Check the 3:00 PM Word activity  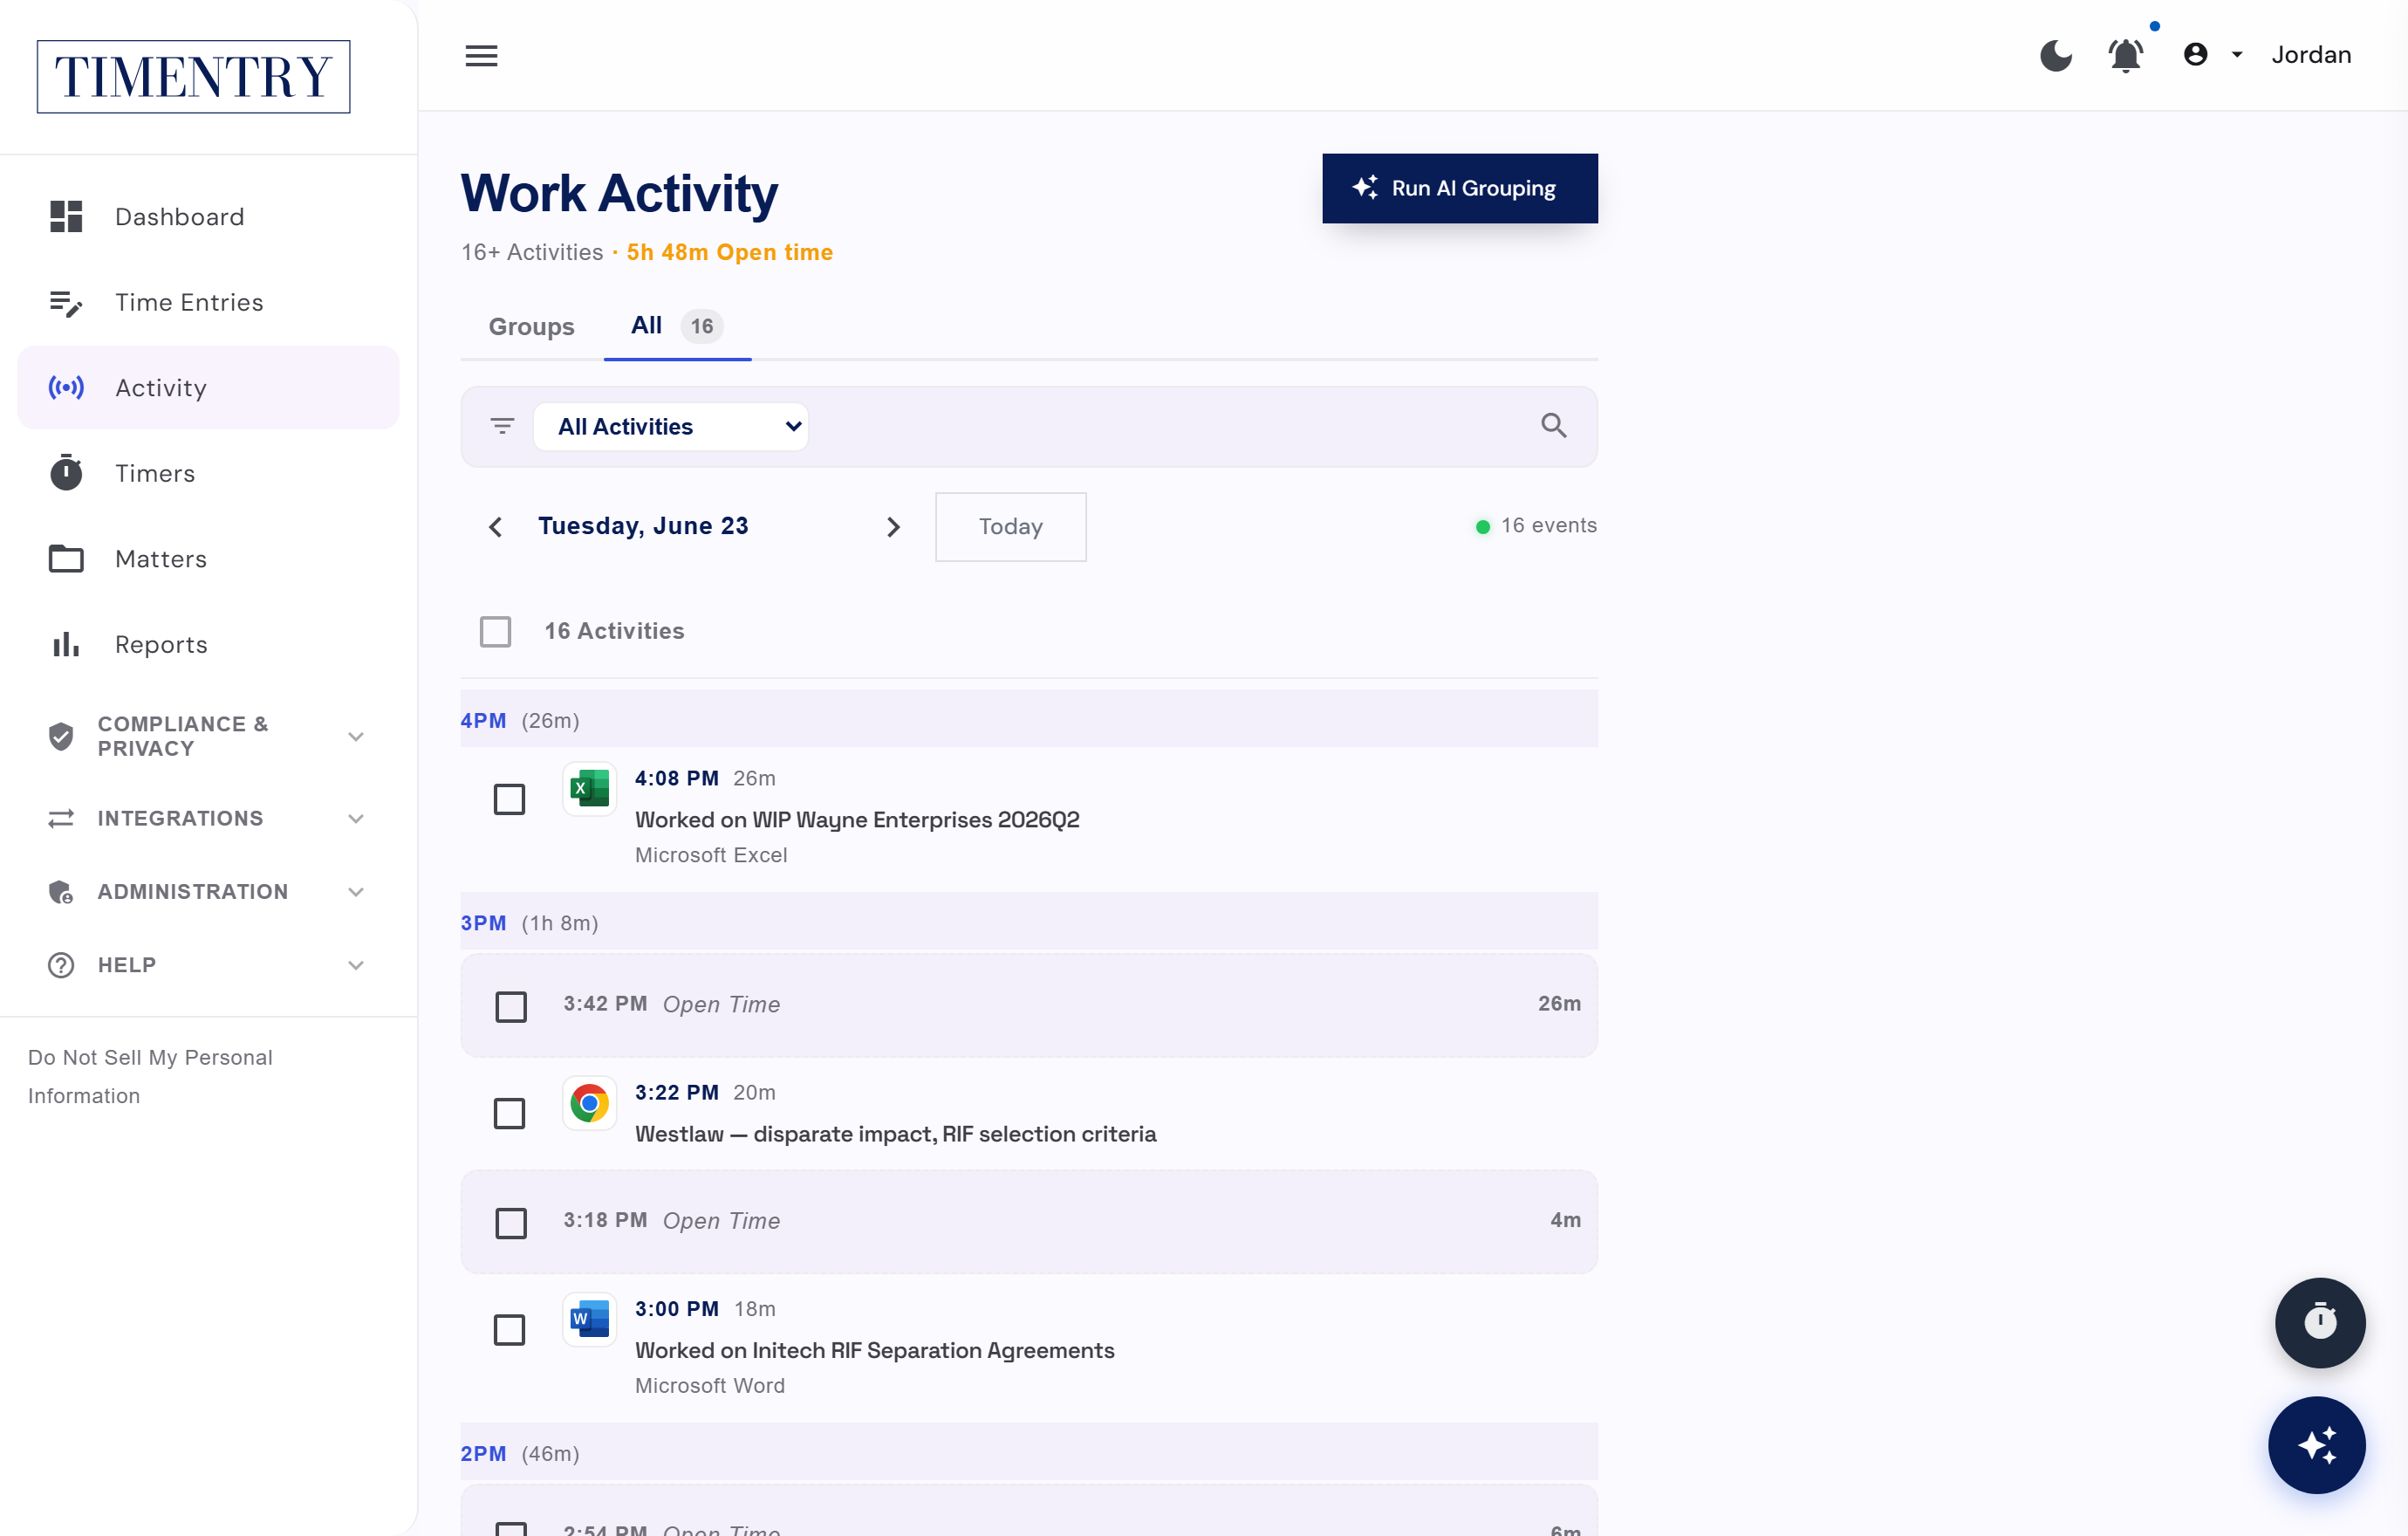[510, 1330]
